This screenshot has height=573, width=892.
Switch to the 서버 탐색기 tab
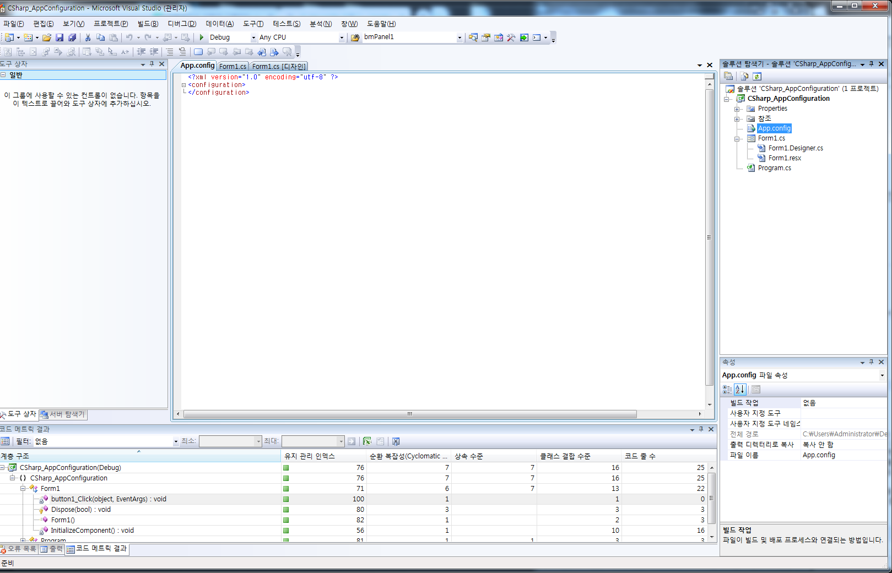(x=63, y=414)
